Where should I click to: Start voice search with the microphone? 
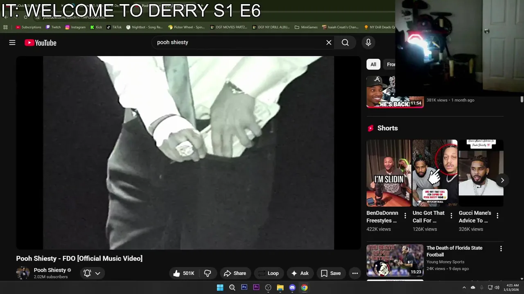368,42
